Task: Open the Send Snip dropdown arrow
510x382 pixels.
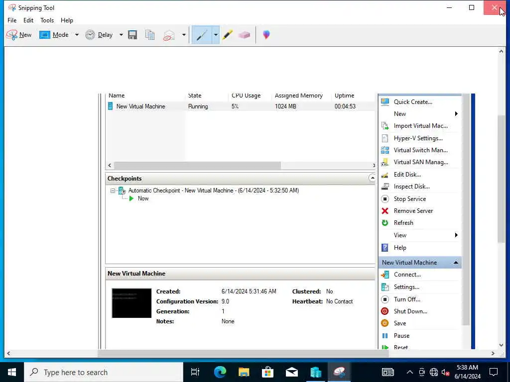Action: point(184,35)
